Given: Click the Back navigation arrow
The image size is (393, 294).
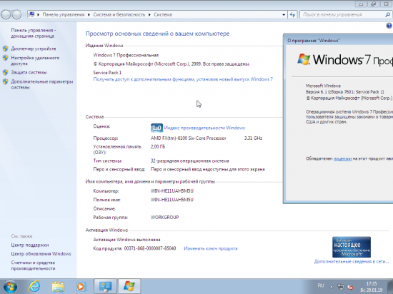Looking at the screenshot, I should 6,15.
